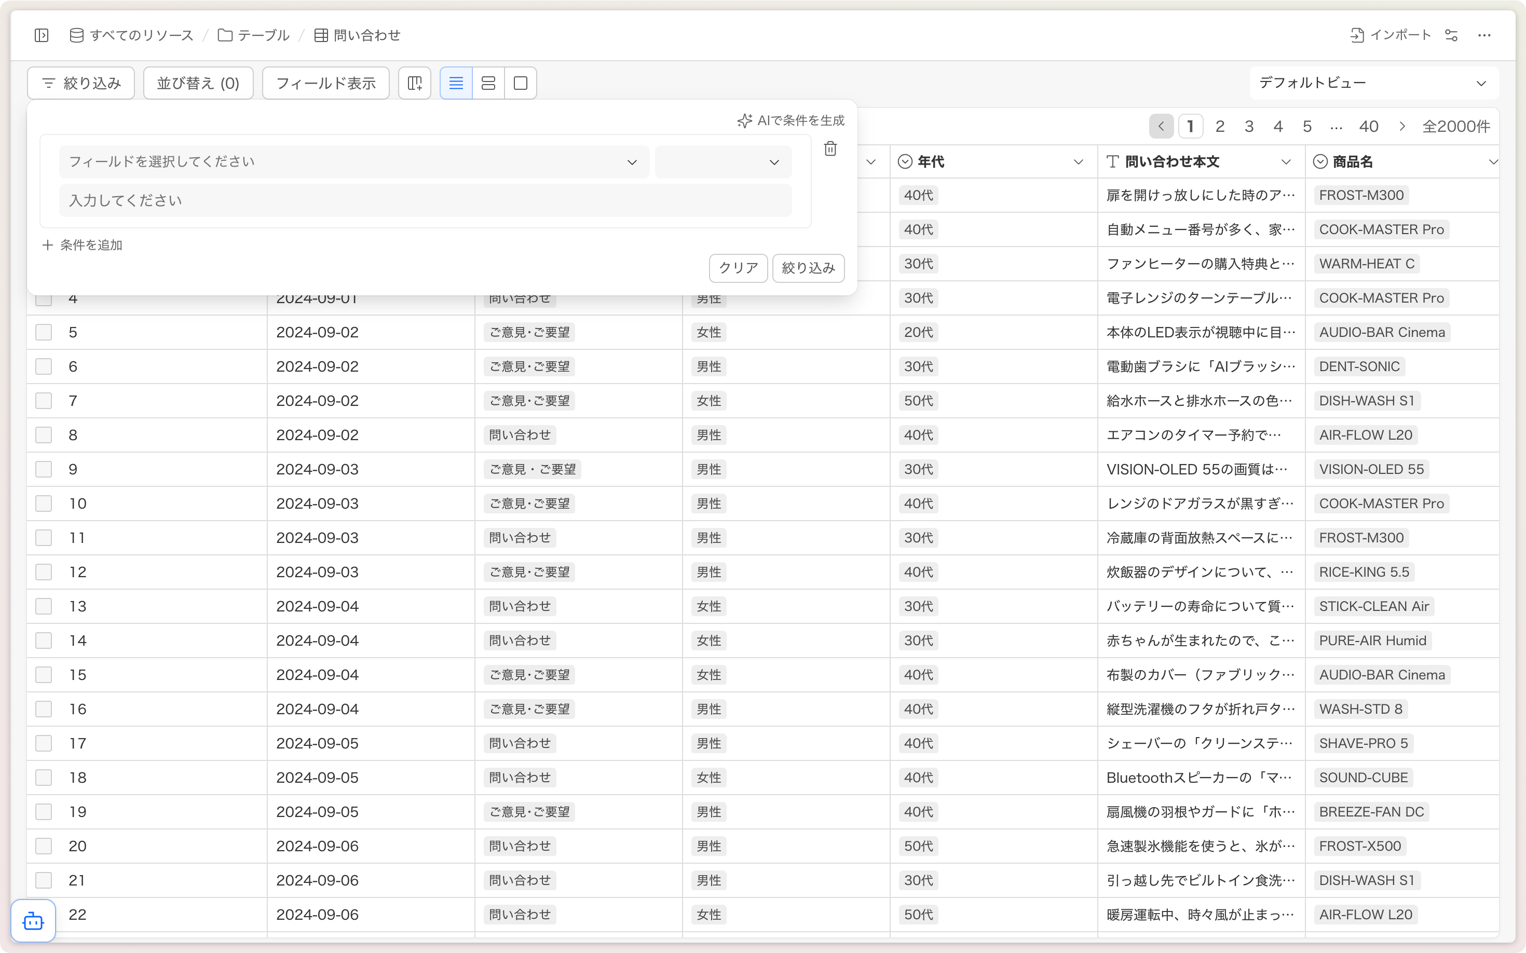Switch to medium row height view
This screenshot has width=1526, height=953.
[x=488, y=83]
